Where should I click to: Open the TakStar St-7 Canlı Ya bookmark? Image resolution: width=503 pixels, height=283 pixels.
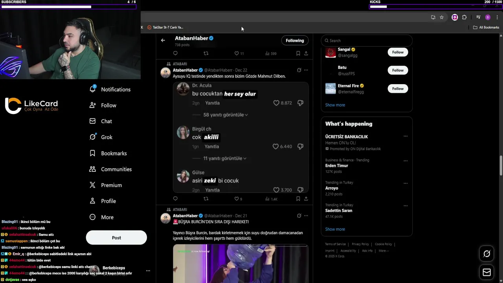165,28
